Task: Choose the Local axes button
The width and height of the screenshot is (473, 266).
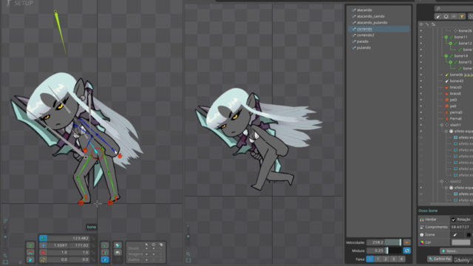Action: (105, 245)
